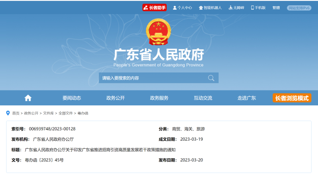Click the 个人中心 person icon

tap(175, 8)
